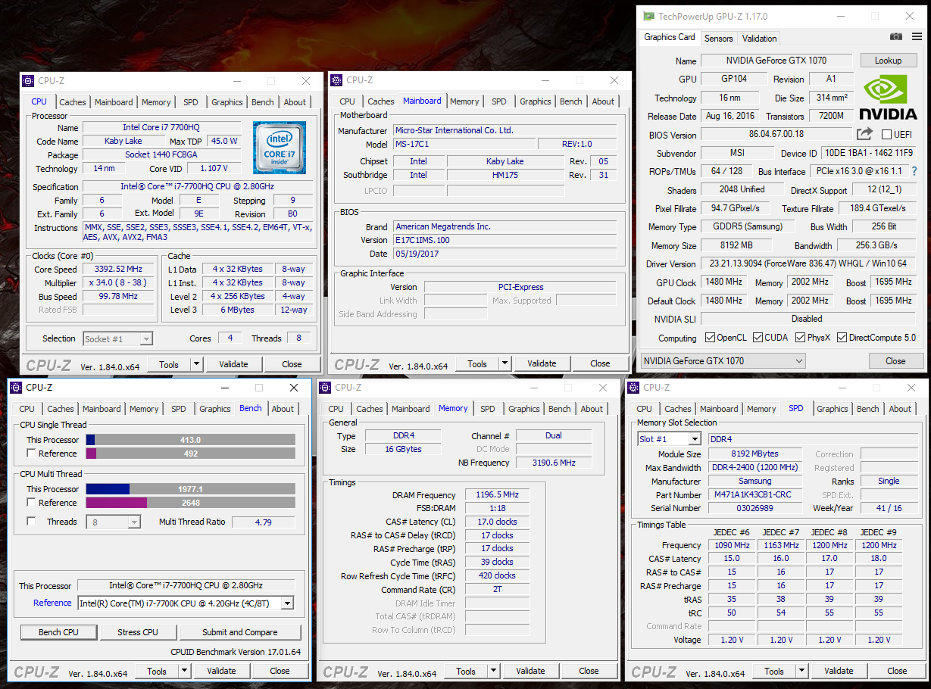Expand Tools arrow in CPU-Z SPD window
This screenshot has width=931, height=689.
pyautogui.click(x=801, y=671)
